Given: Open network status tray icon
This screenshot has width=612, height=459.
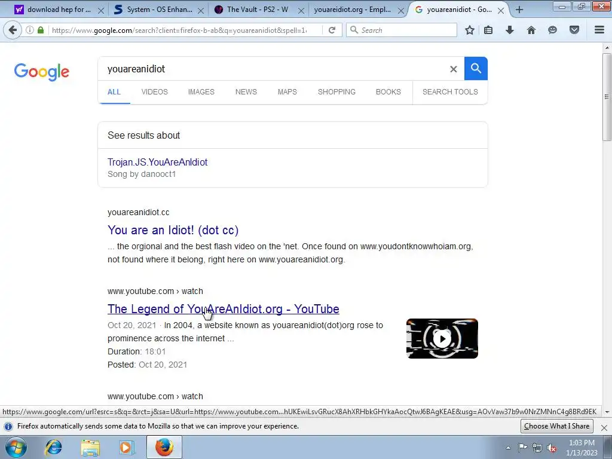Looking at the screenshot, I should (537, 448).
